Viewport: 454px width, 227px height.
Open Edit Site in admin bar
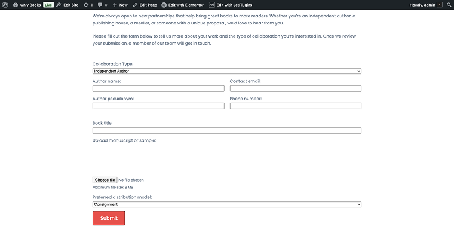(67, 5)
